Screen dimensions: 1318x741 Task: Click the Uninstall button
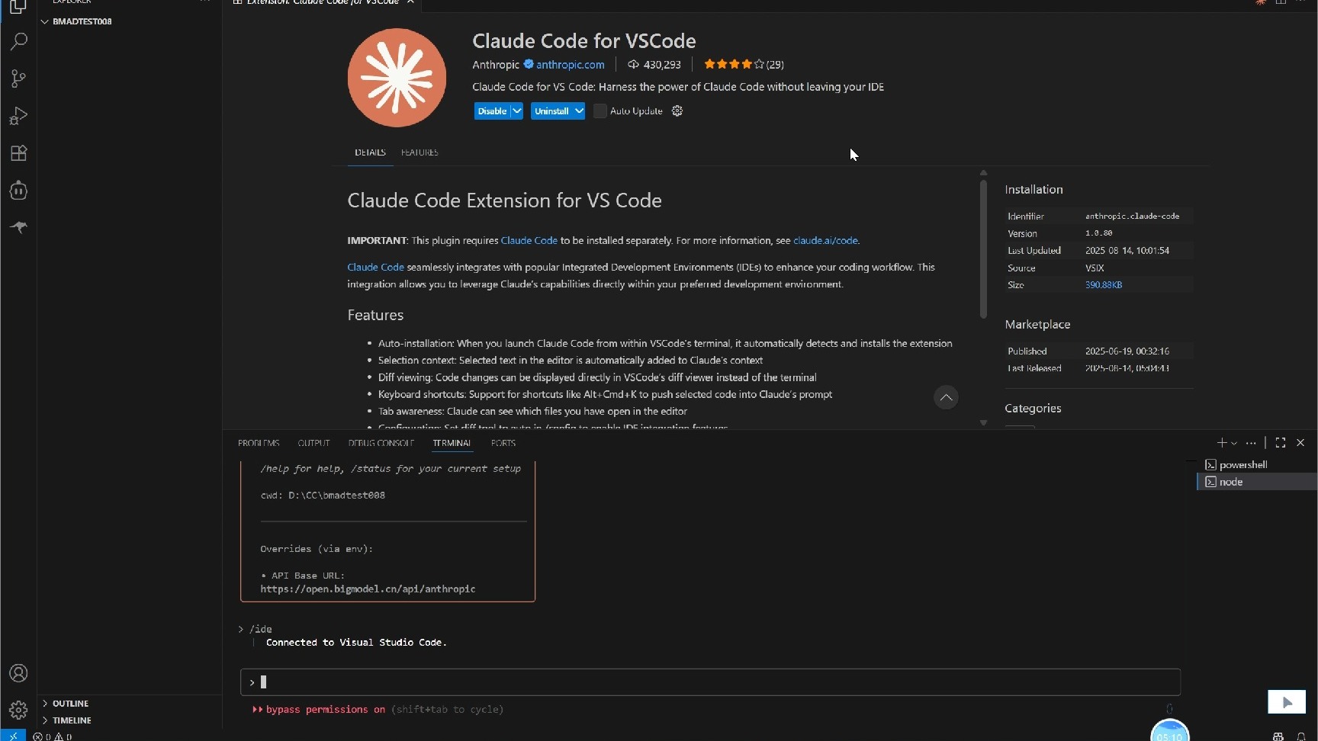pyautogui.click(x=551, y=111)
